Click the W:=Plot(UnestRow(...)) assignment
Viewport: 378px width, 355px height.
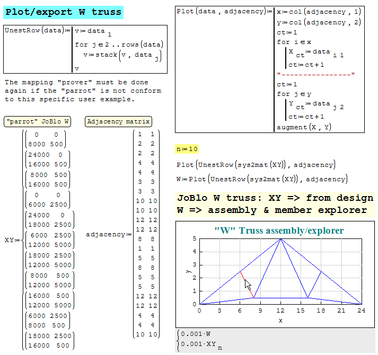click(261, 179)
